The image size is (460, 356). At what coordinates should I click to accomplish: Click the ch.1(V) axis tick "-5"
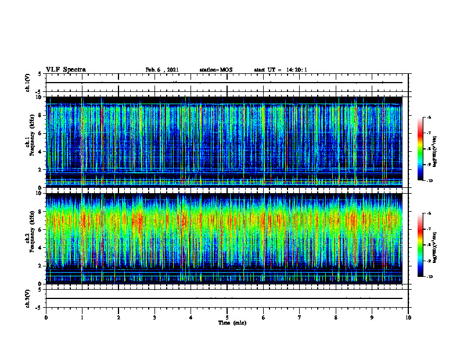39,92
